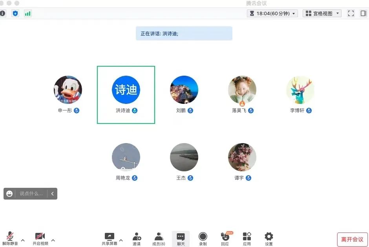Screen dimensions: 369x247
Task: Open the 宫格视图 layout dropdown
Action: (322, 13)
